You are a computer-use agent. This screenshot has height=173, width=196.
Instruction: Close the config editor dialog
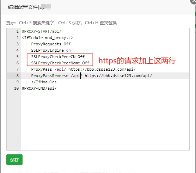194,1
